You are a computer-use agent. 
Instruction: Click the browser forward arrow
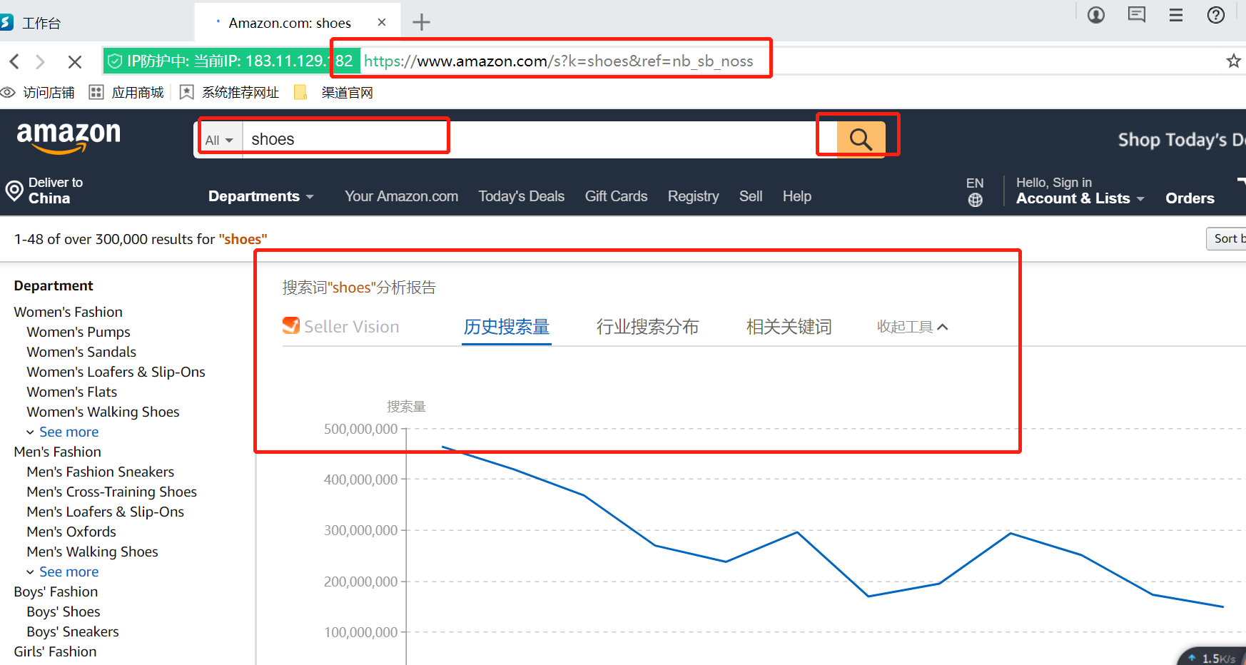(x=41, y=62)
